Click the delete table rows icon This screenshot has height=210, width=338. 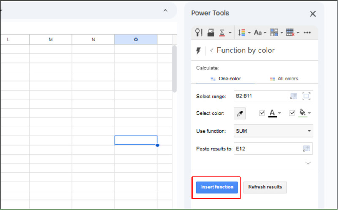point(290,33)
